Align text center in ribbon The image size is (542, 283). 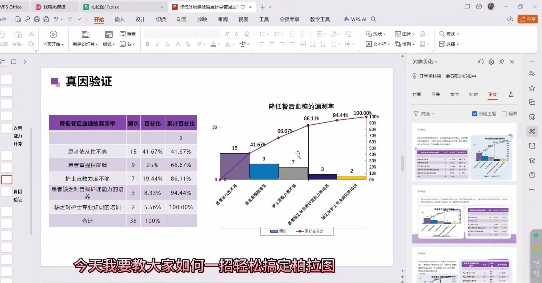coord(272,44)
